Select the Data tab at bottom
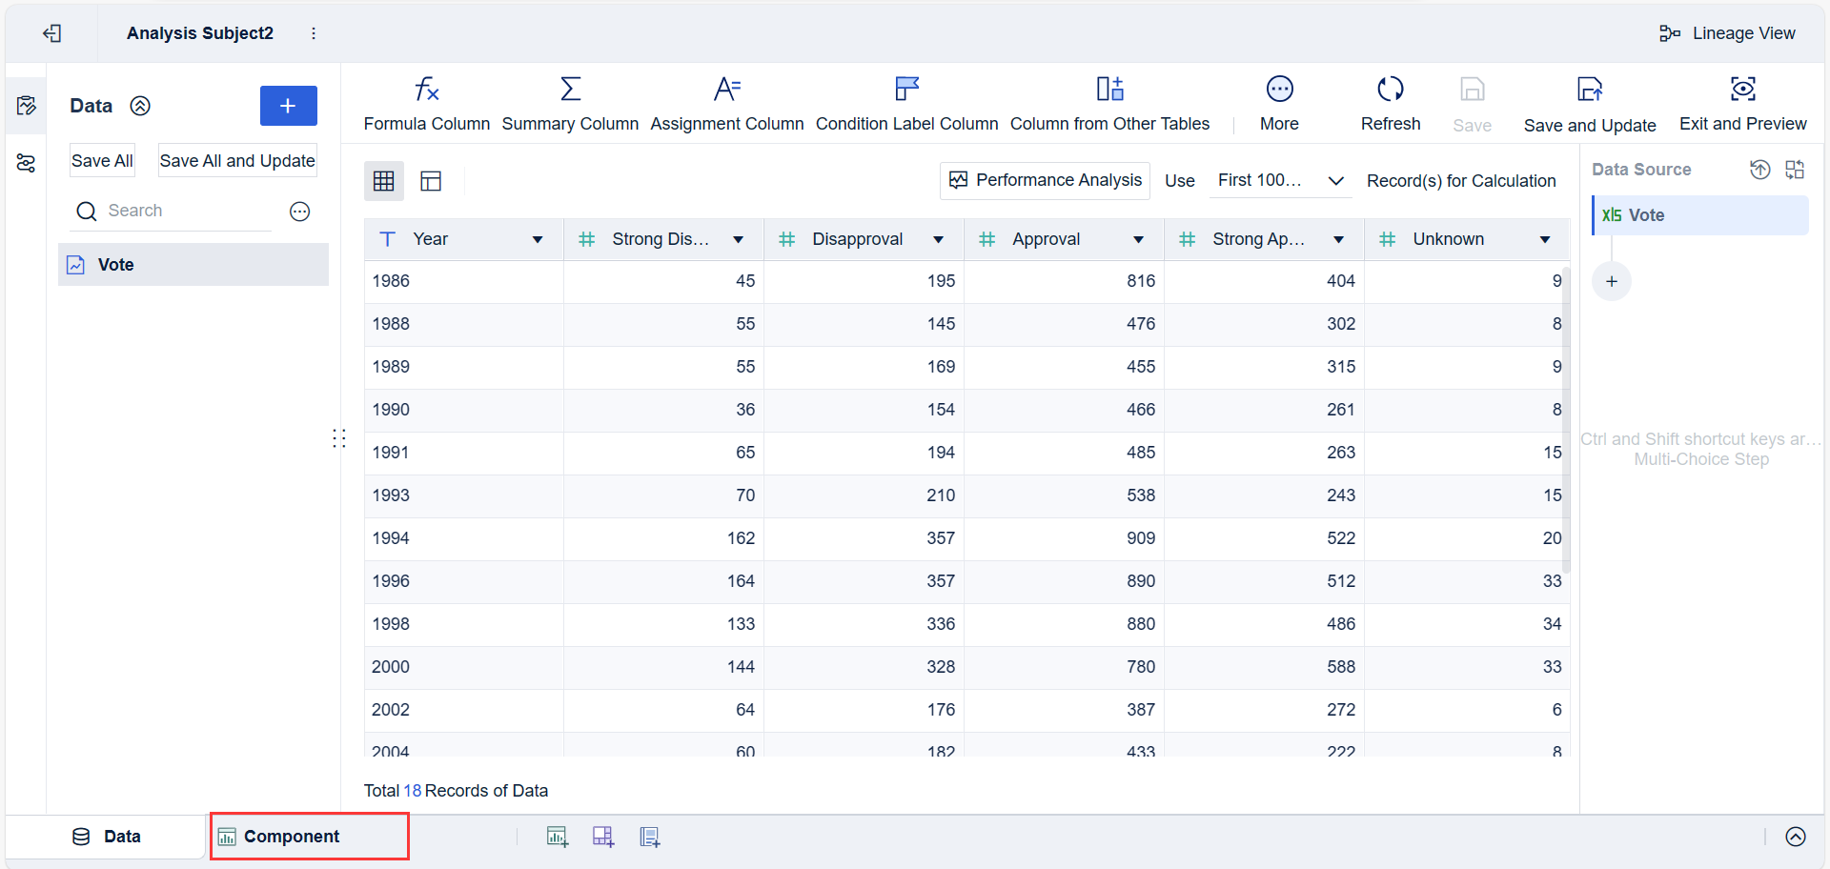 tap(107, 837)
